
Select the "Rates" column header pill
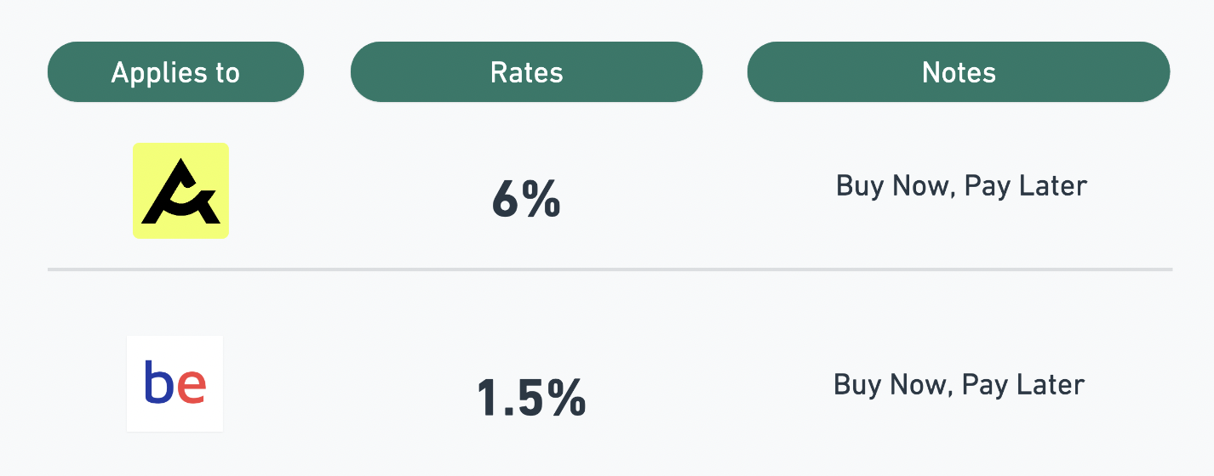[x=527, y=72]
